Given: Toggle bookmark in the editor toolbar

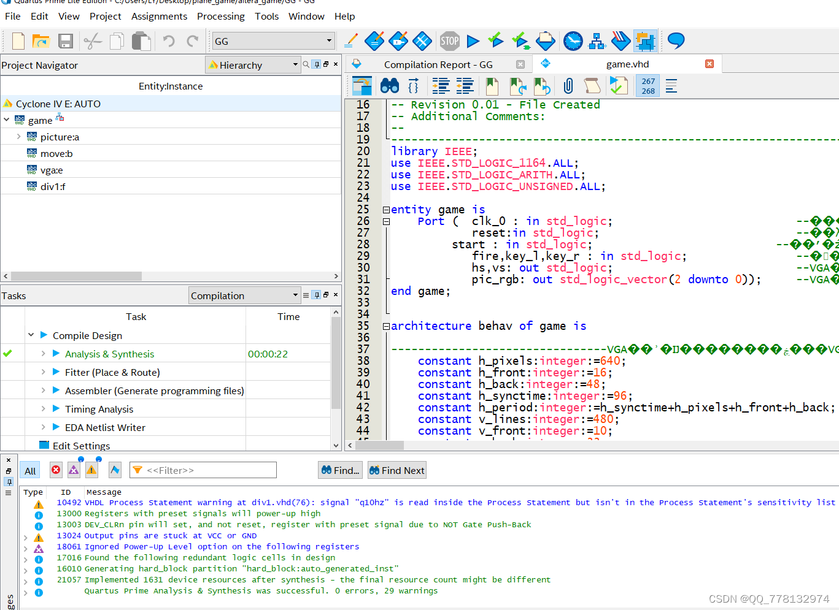Looking at the screenshot, I should 492,86.
